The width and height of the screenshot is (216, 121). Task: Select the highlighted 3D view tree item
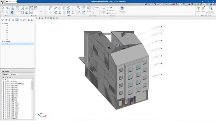[x=18, y=44]
